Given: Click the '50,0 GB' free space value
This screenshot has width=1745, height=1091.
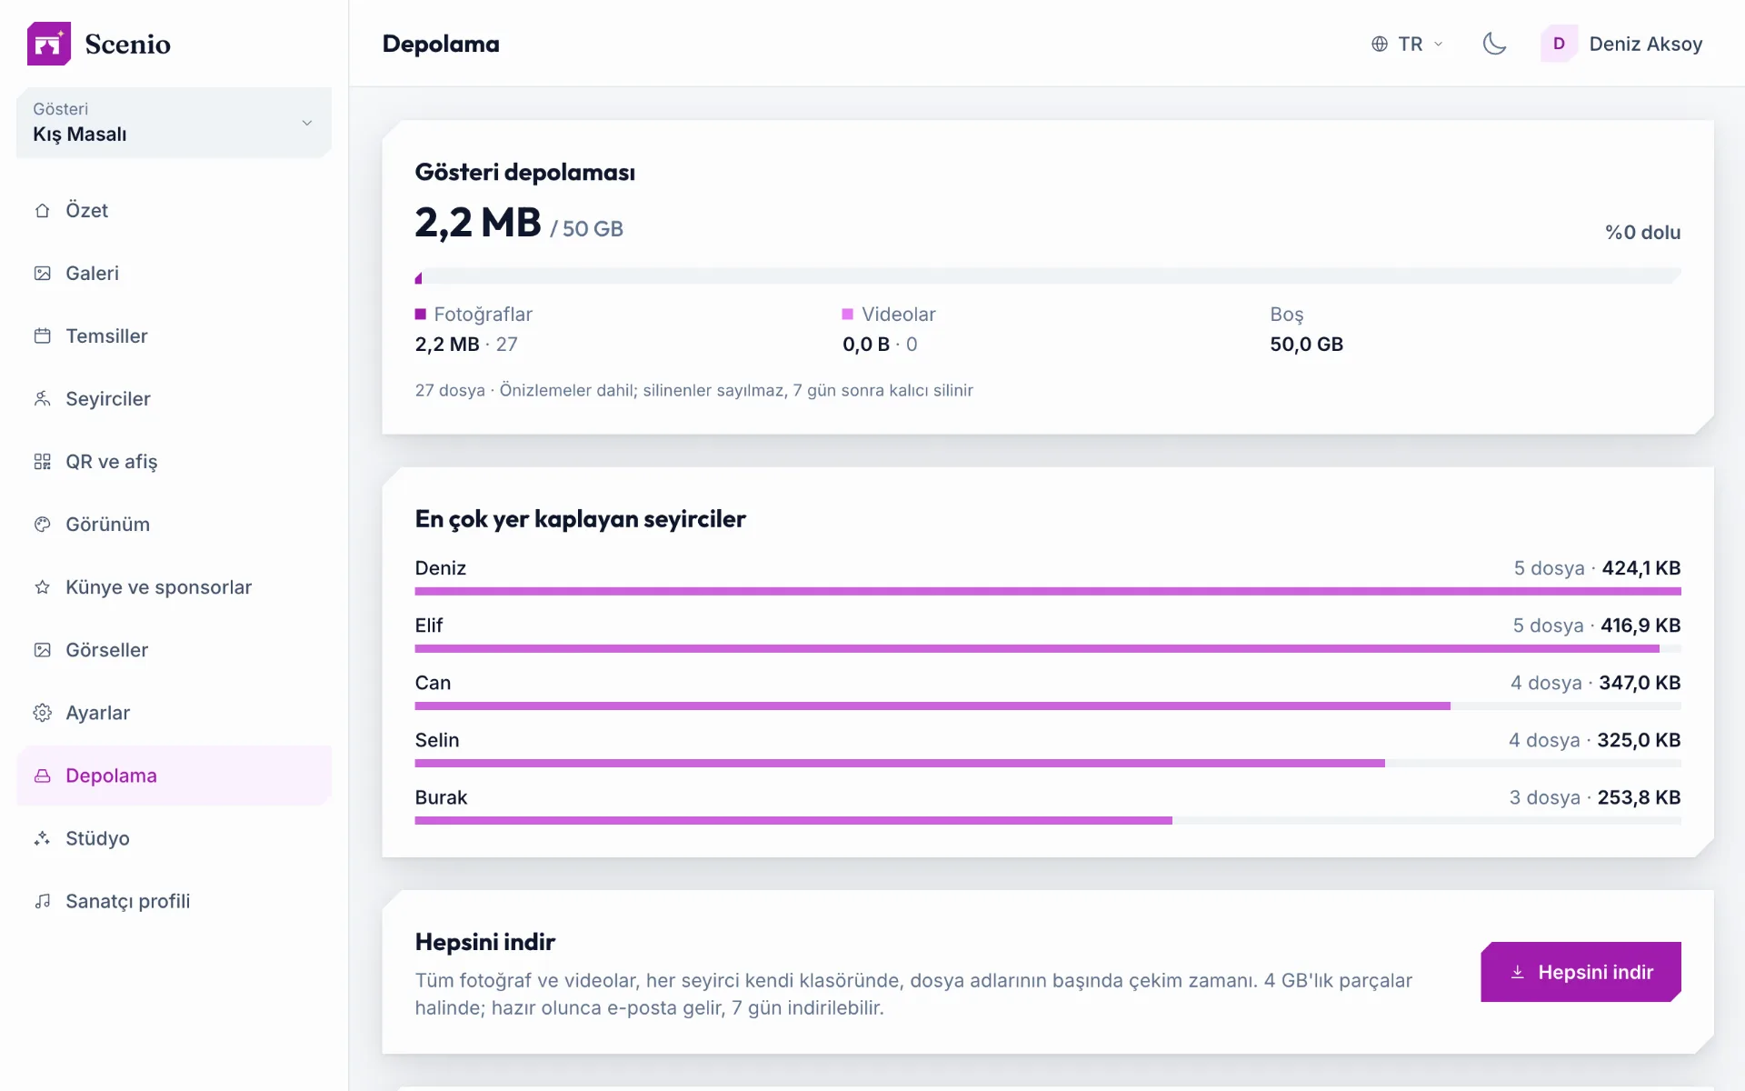Looking at the screenshot, I should [x=1306, y=345].
